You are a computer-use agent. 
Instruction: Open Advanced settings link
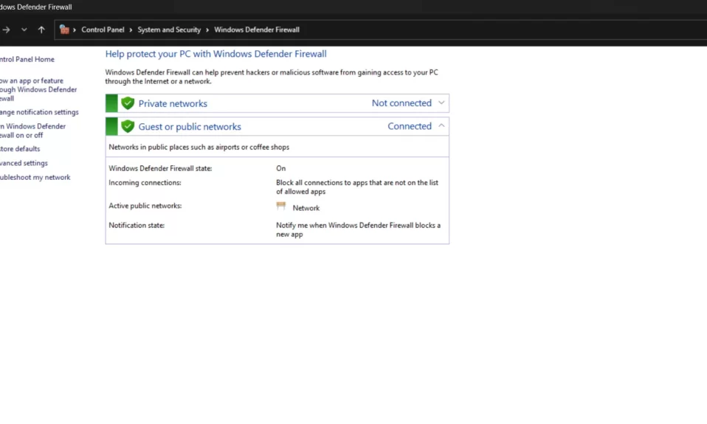(x=24, y=163)
